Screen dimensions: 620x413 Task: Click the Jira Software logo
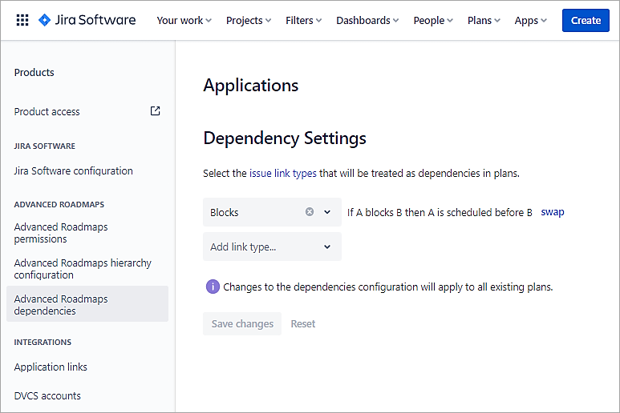[87, 20]
